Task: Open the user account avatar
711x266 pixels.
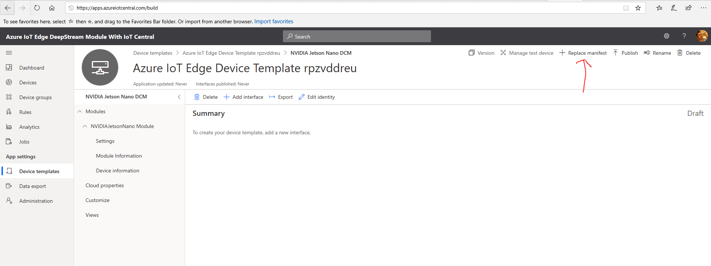Action: [x=702, y=36]
